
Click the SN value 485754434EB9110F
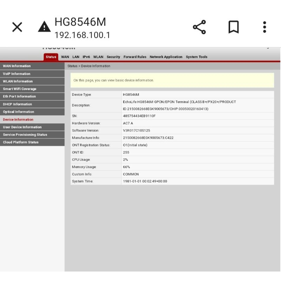[x=139, y=116]
